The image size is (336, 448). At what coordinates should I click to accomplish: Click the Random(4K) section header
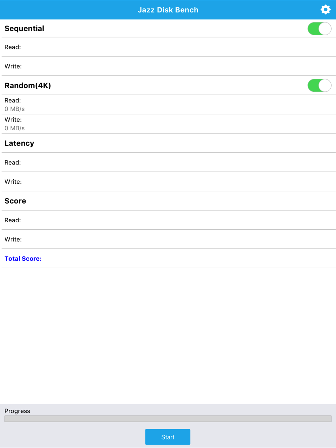coord(28,86)
